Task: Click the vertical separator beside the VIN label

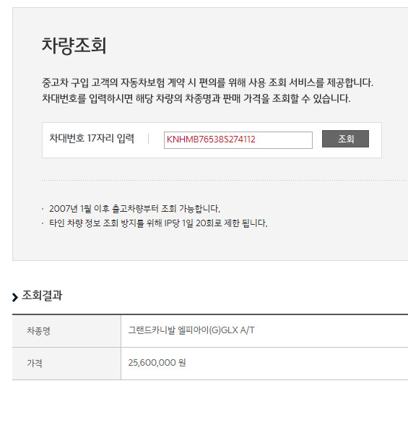Action: (x=148, y=139)
